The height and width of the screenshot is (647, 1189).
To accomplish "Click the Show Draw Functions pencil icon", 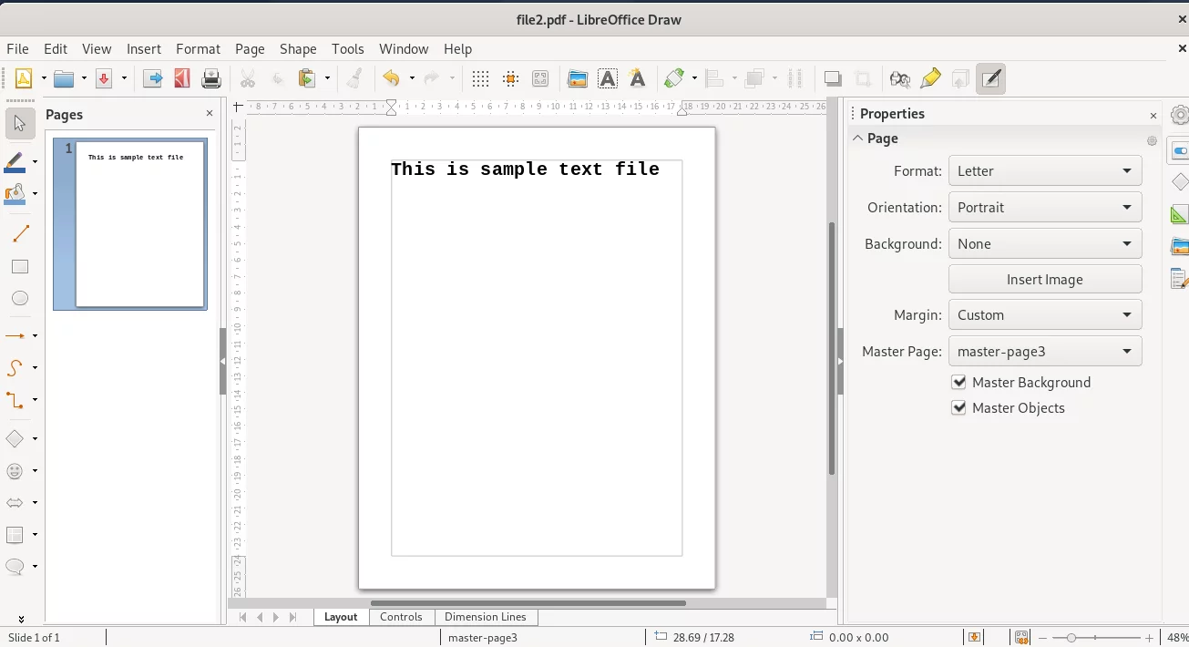I will 990,78.
